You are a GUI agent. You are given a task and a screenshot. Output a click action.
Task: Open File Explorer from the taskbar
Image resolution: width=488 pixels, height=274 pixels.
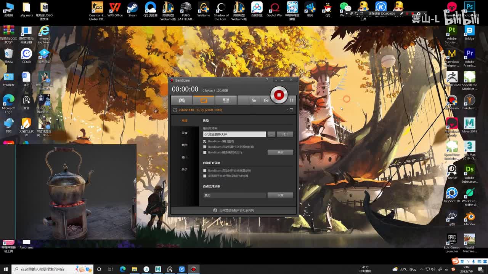(x=134, y=269)
